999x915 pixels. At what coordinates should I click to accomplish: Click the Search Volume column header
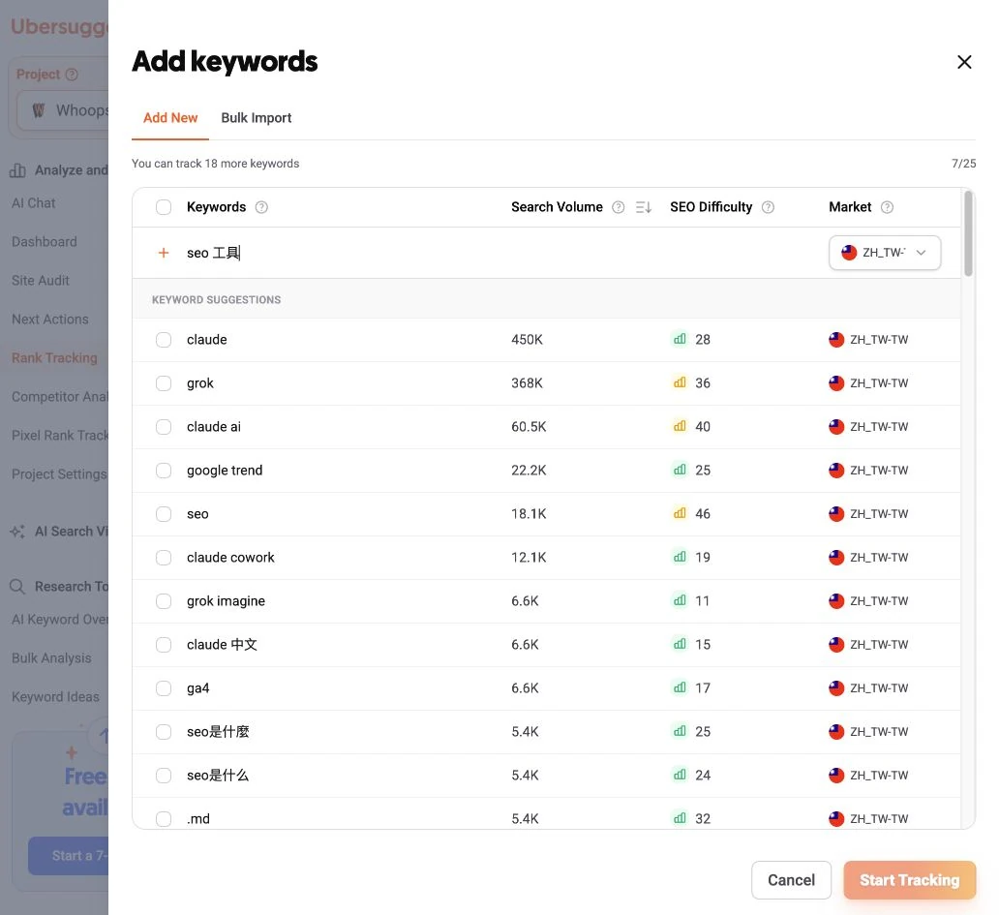tap(557, 207)
